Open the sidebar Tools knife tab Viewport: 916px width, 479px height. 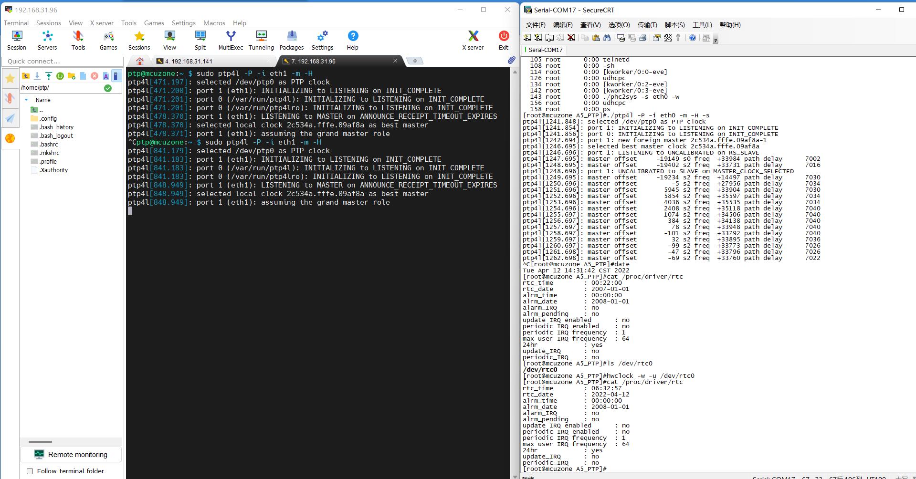[x=10, y=98]
